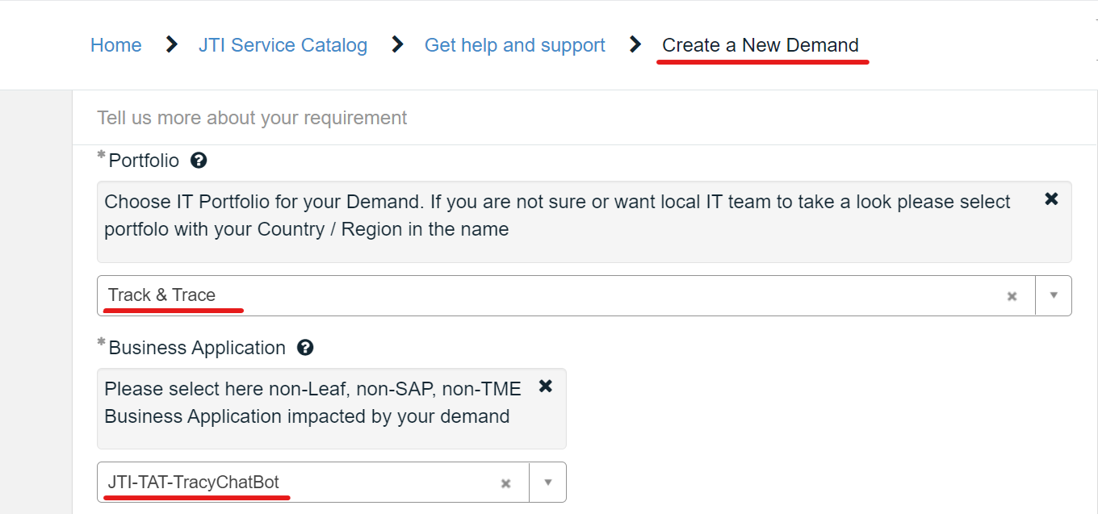The width and height of the screenshot is (1098, 514).
Task: Expand the Business Application dropdown arrow
Action: coord(548,483)
